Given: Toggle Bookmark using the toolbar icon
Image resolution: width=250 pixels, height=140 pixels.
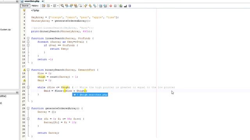Looking at the screenshot, I should pos(95,6).
